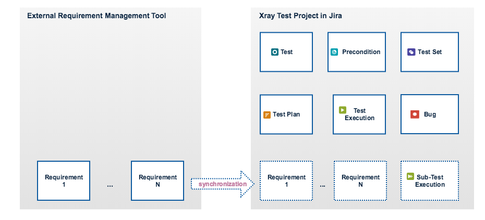485x220 pixels.
Task: Click the Sub-Test Execution icon
Action: point(410,176)
